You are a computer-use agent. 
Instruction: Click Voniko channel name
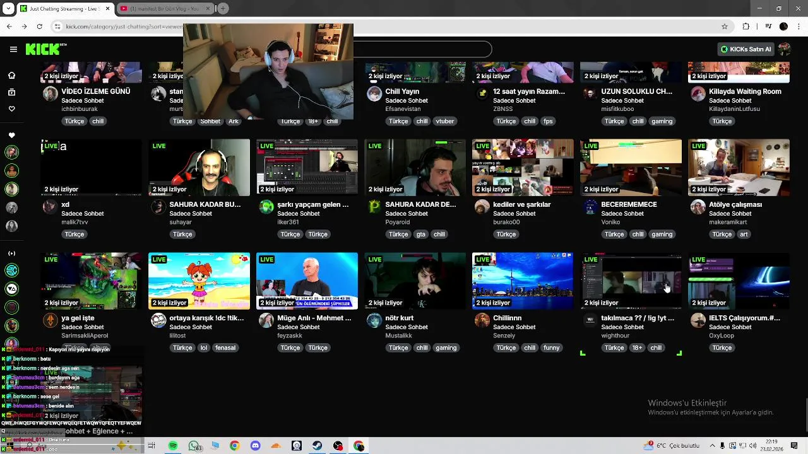point(610,222)
